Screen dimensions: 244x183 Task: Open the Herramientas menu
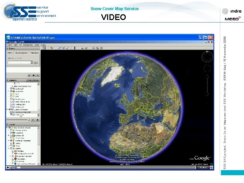point(28,45)
